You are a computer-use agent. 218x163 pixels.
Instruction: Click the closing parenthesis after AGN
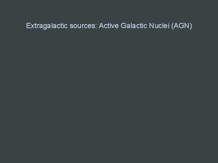click(x=191, y=26)
